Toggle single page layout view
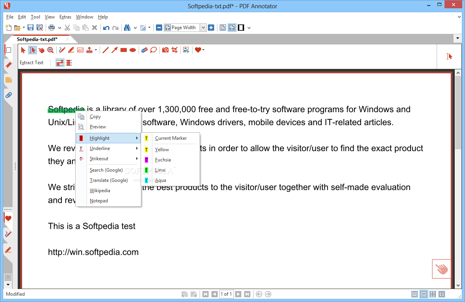 pos(223,28)
